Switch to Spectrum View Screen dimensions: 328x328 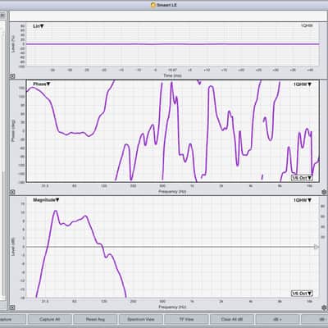coord(141,319)
